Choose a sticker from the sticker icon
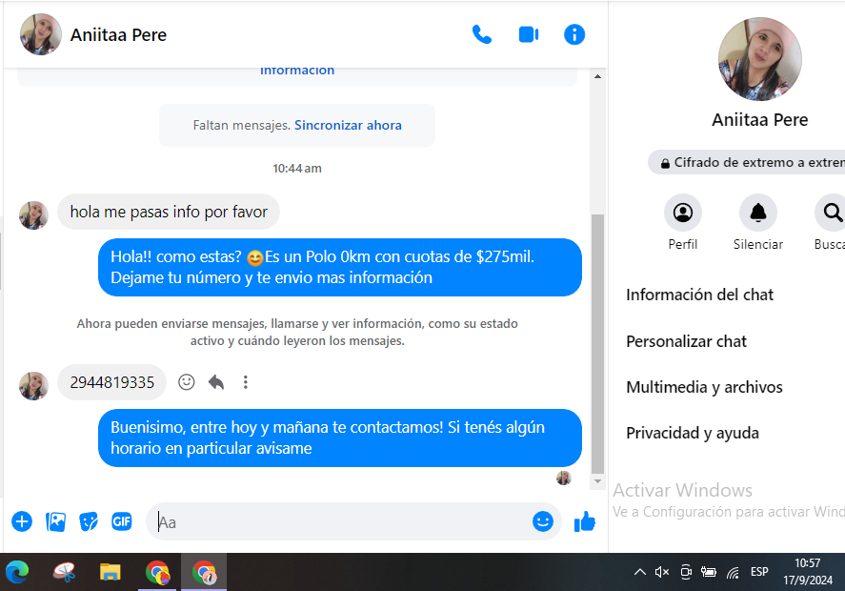This screenshot has width=845, height=591. (x=89, y=521)
